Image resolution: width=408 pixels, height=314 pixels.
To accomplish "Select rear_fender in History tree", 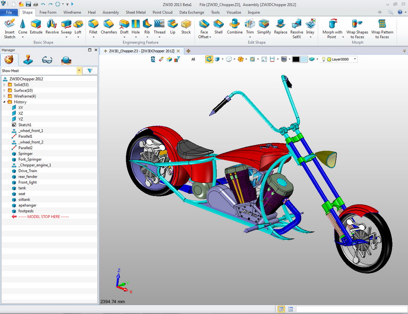I will click(x=28, y=176).
